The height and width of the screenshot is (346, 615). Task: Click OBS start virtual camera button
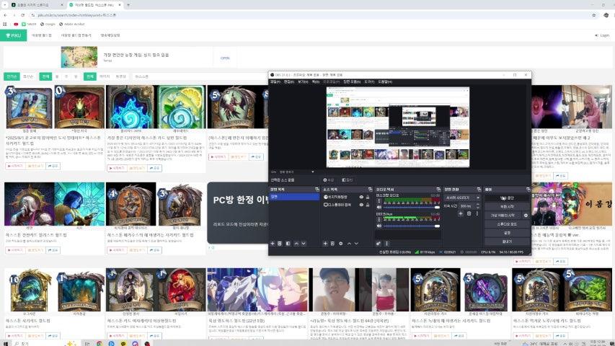tap(503, 216)
